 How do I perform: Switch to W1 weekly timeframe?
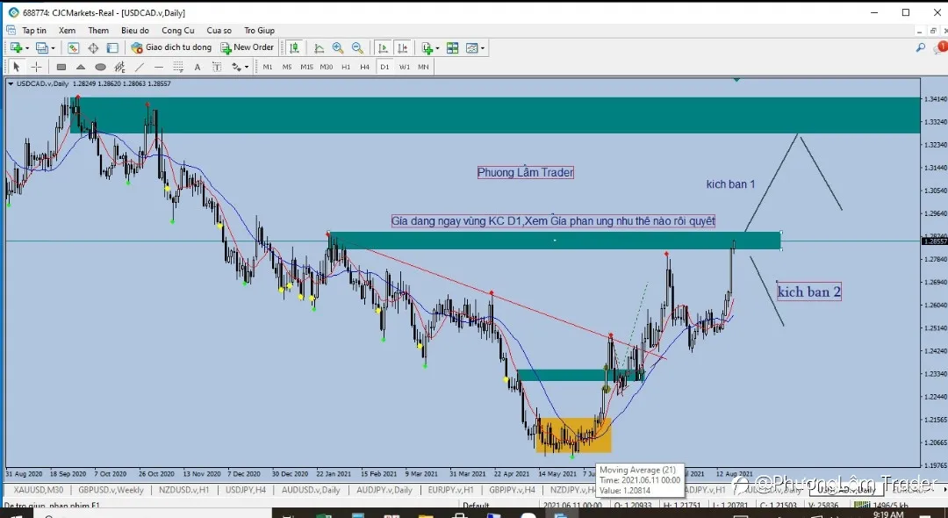click(x=404, y=67)
